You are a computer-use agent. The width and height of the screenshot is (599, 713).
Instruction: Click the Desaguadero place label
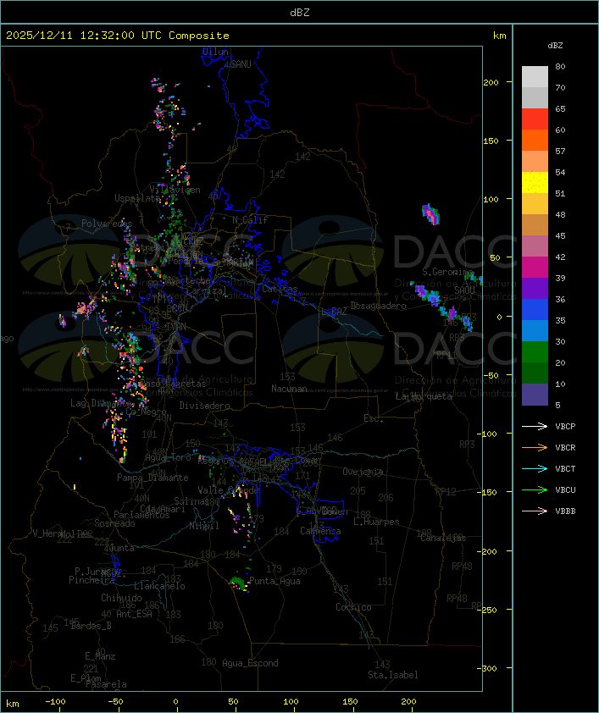379,306
